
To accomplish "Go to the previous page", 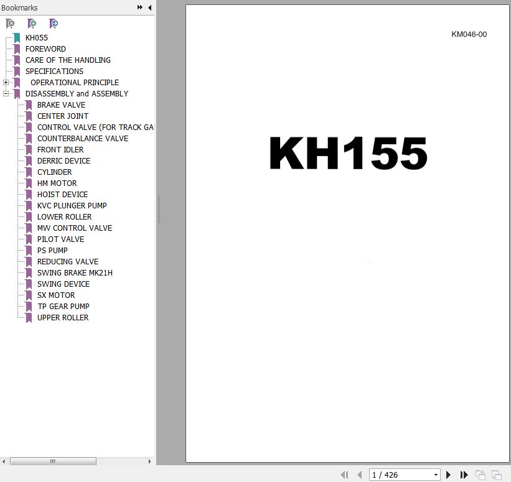I will (x=360, y=475).
